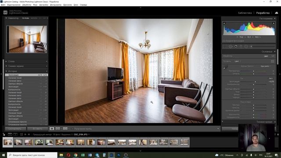
Task: Open the Файл menu
Action: tap(3, 5)
